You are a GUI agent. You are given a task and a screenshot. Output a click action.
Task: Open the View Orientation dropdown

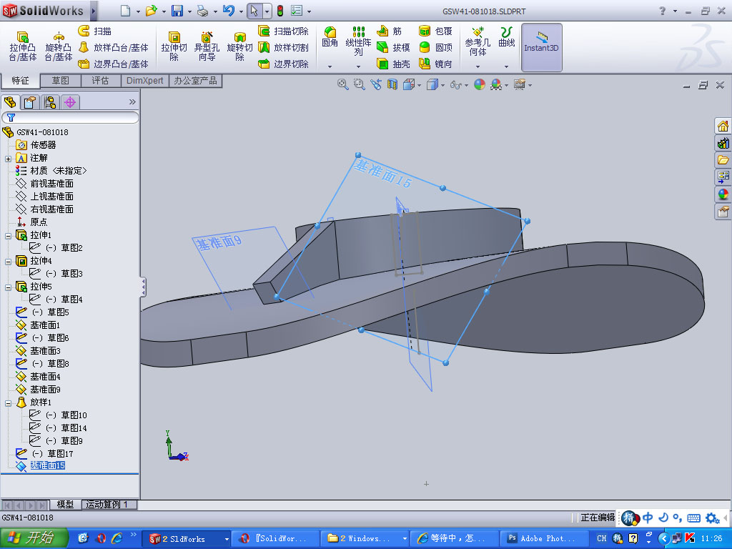[419, 86]
